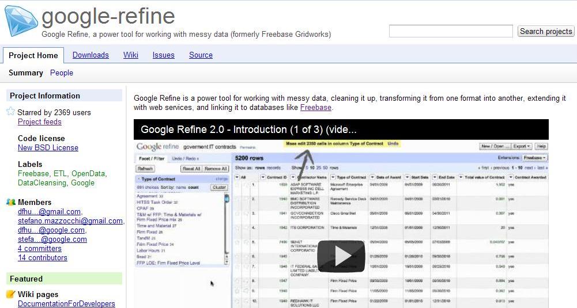Click the video title Google Refine 2.0 Introduction
Screen dimensions: 577x308
point(249,130)
